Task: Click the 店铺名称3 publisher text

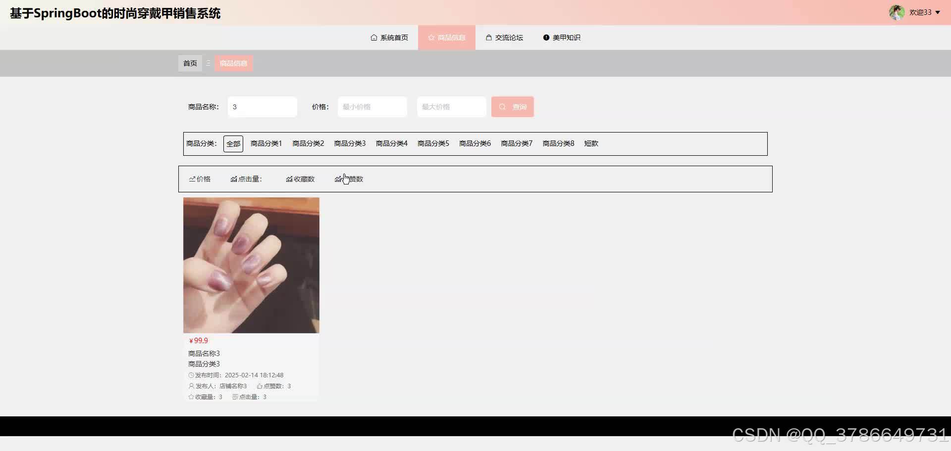Action: [233, 386]
